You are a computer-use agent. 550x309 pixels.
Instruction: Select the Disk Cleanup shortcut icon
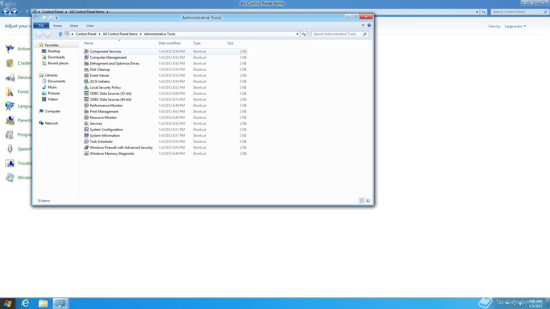86,70
